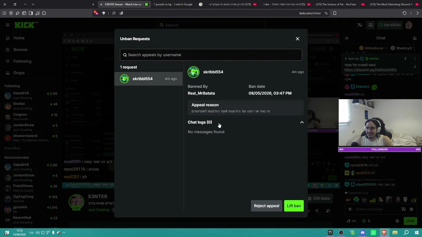Reject the appeal from skribbl554

pyautogui.click(x=266, y=206)
